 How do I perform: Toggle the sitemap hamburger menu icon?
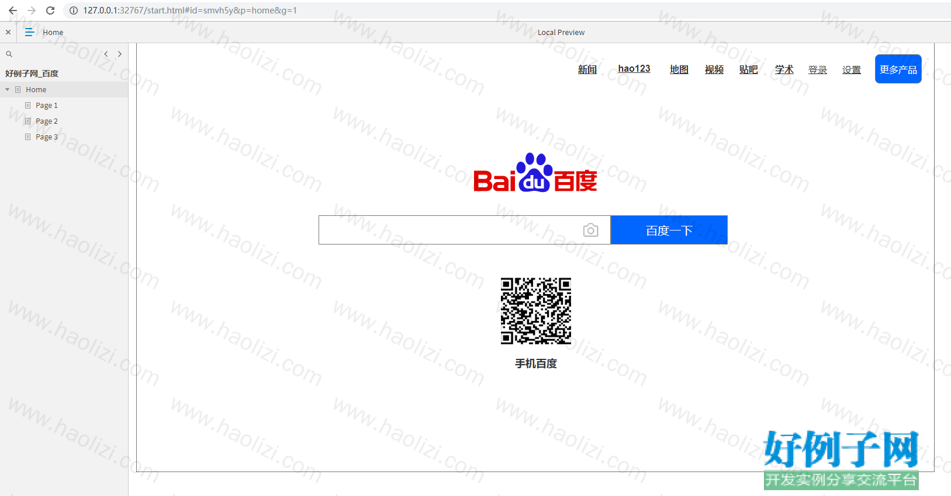pyautogui.click(x=29, y=32)
